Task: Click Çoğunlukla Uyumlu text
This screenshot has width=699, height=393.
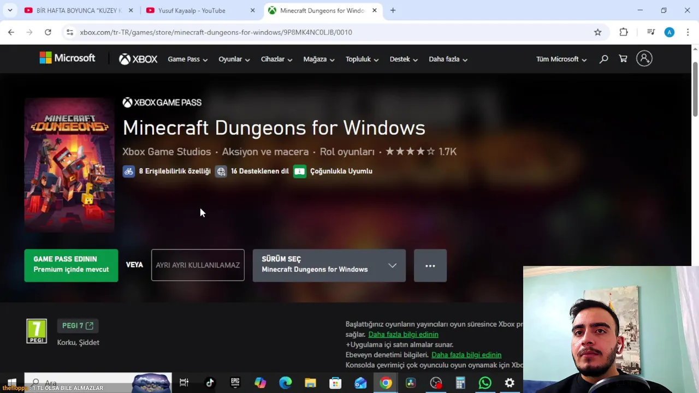Action: click(341, 171)
